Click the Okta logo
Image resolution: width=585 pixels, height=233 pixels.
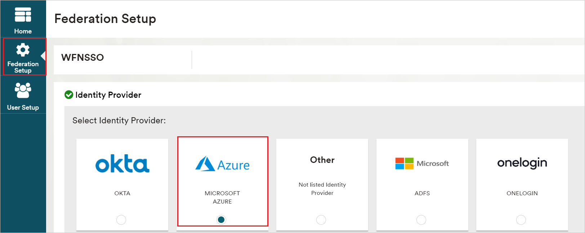pyautogui.click(x=122, y=164)
